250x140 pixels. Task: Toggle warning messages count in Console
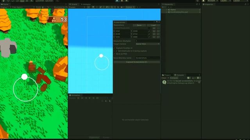tap(194, 78)
